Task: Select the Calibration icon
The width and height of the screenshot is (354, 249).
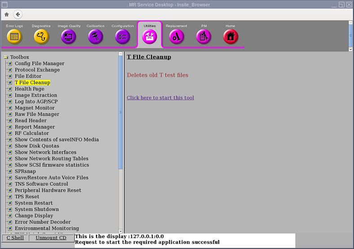Action: click(x=95, y=36)
